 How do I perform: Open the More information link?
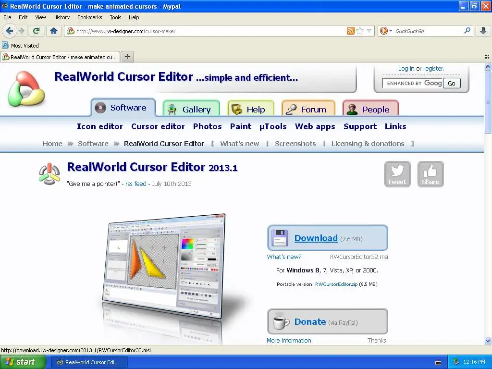(x=289, y=340)
